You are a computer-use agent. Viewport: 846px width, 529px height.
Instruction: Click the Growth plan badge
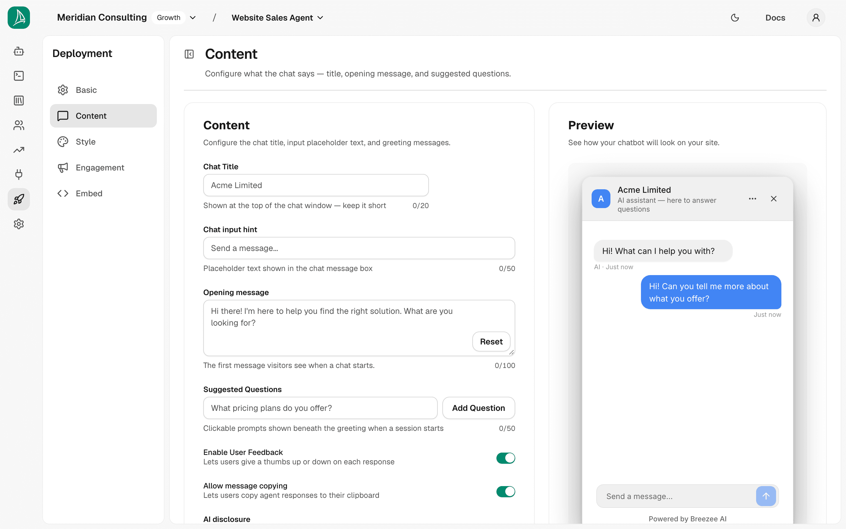(x=169, y=18)
